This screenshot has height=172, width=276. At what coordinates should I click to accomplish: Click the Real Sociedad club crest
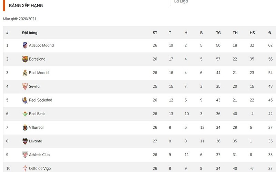[25, 100]
